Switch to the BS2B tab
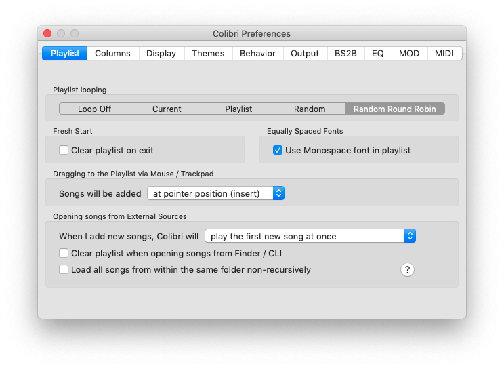 [346, 53]
